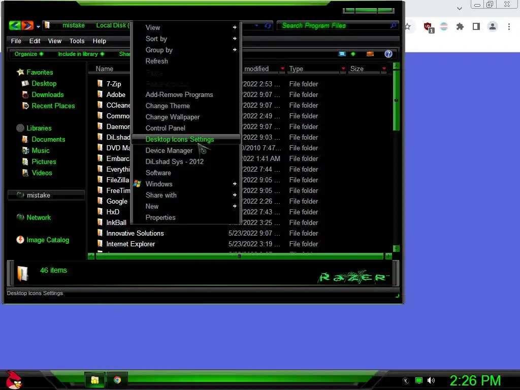Go back with the green arrow button
The image size is (520, 390).
click(15, 25)
